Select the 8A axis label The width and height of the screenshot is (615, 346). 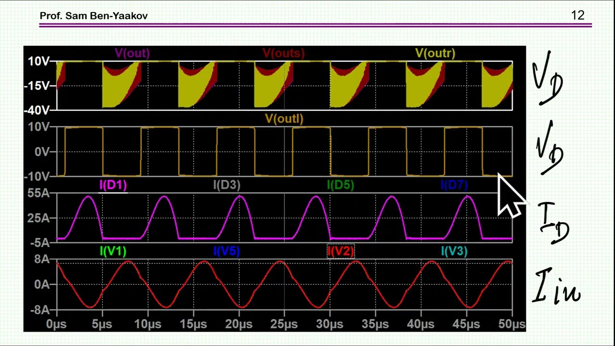[42, 259]
